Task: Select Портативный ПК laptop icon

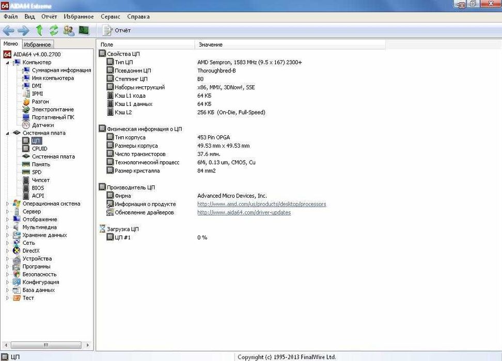Action: (26, 117)
